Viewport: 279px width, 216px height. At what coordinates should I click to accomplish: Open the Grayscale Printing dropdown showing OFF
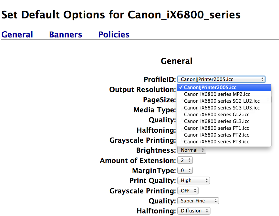click(188, 191)
